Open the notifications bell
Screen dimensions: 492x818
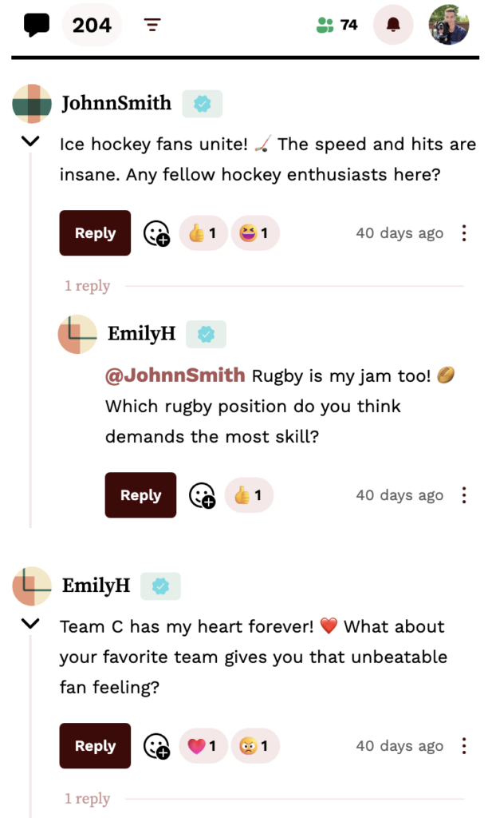[393, 25]
